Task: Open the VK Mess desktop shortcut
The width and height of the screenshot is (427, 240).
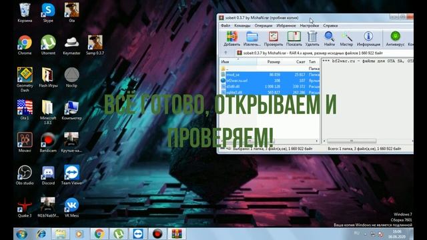Action: click(71, 207)
